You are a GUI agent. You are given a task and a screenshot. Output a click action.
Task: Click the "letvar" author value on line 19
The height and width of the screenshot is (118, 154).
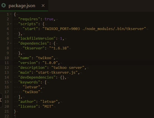[49, 102]
